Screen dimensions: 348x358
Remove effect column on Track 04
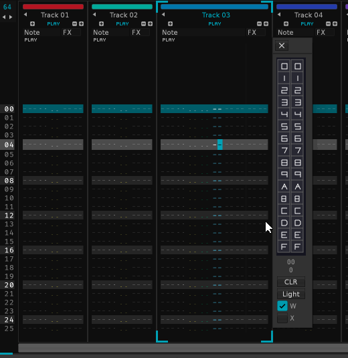[328, 23]
